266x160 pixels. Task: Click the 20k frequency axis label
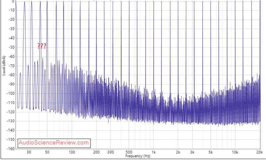point(259,152)
